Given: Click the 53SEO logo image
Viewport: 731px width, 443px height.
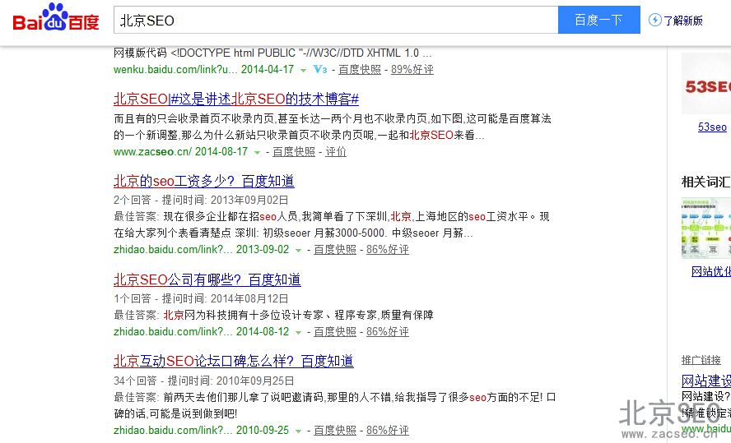Looking at the screenshot, I should [x=706, y=85].
